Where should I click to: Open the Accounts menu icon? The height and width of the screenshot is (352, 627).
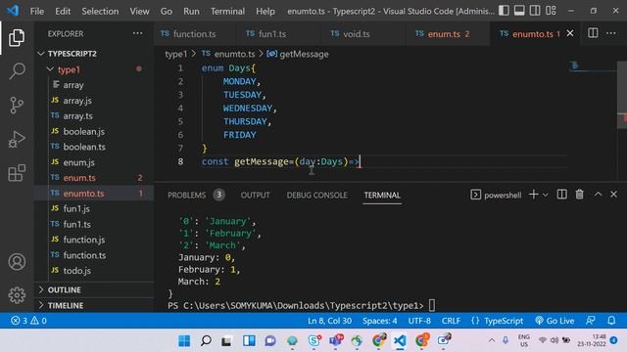coord(17,262)
